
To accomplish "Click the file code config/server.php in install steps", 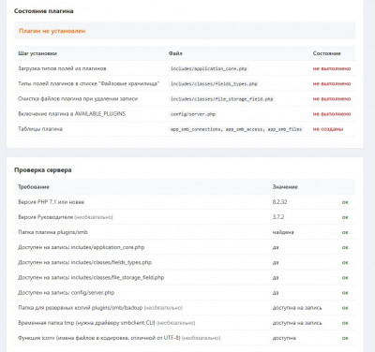I will (193, 114).
